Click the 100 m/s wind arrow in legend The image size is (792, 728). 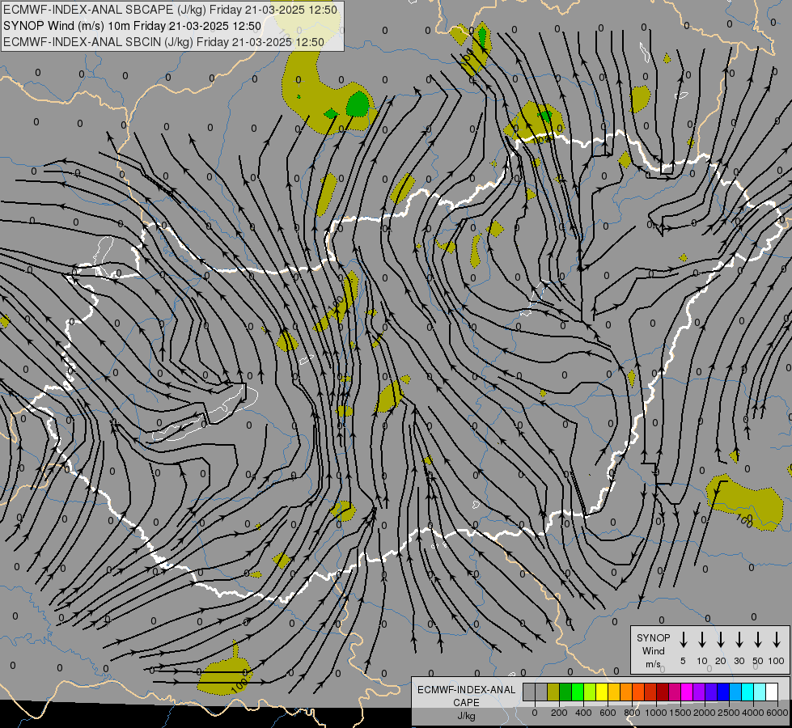pyautogui.click(x=777, y=639)
